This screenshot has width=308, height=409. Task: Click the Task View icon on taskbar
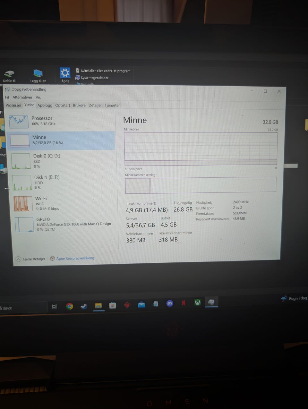pyautogui.click(x=55, y=307)
